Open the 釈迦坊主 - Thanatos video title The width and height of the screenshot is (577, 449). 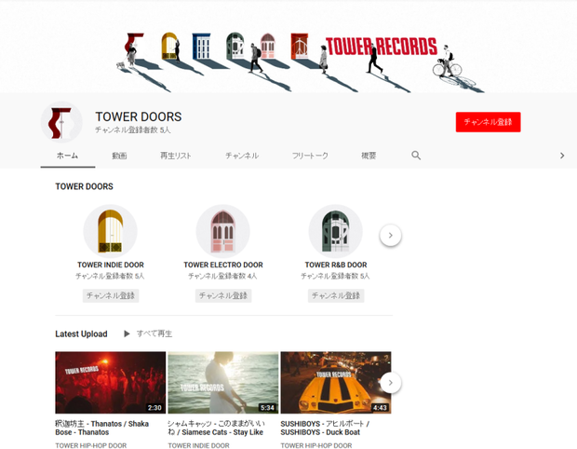coord(102,428)
